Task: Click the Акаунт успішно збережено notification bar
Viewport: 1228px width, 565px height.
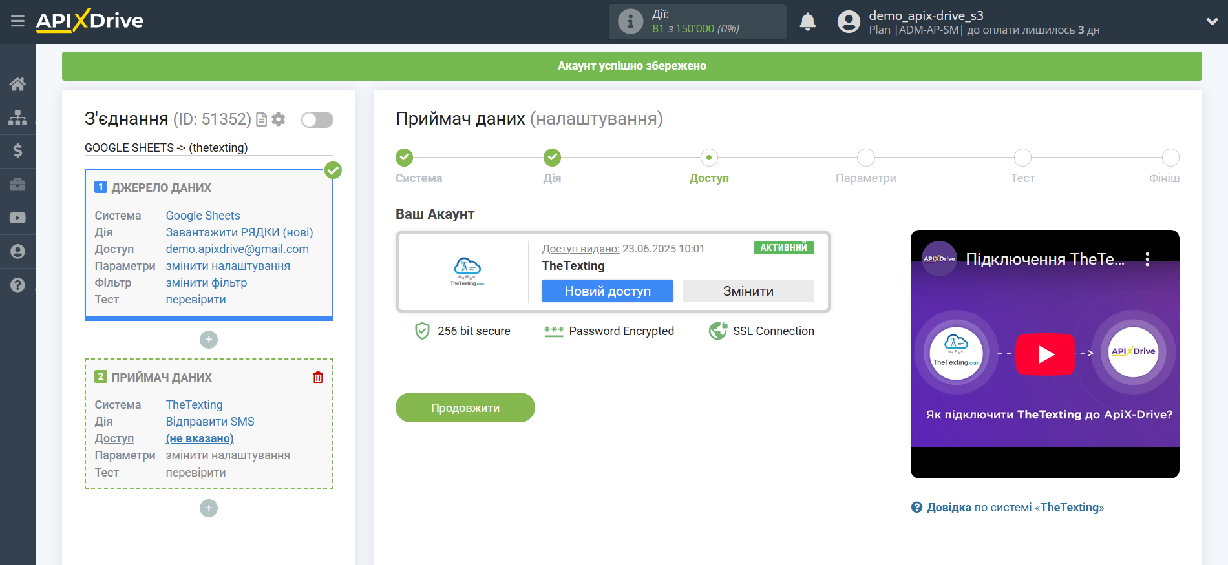Action: 632,66
